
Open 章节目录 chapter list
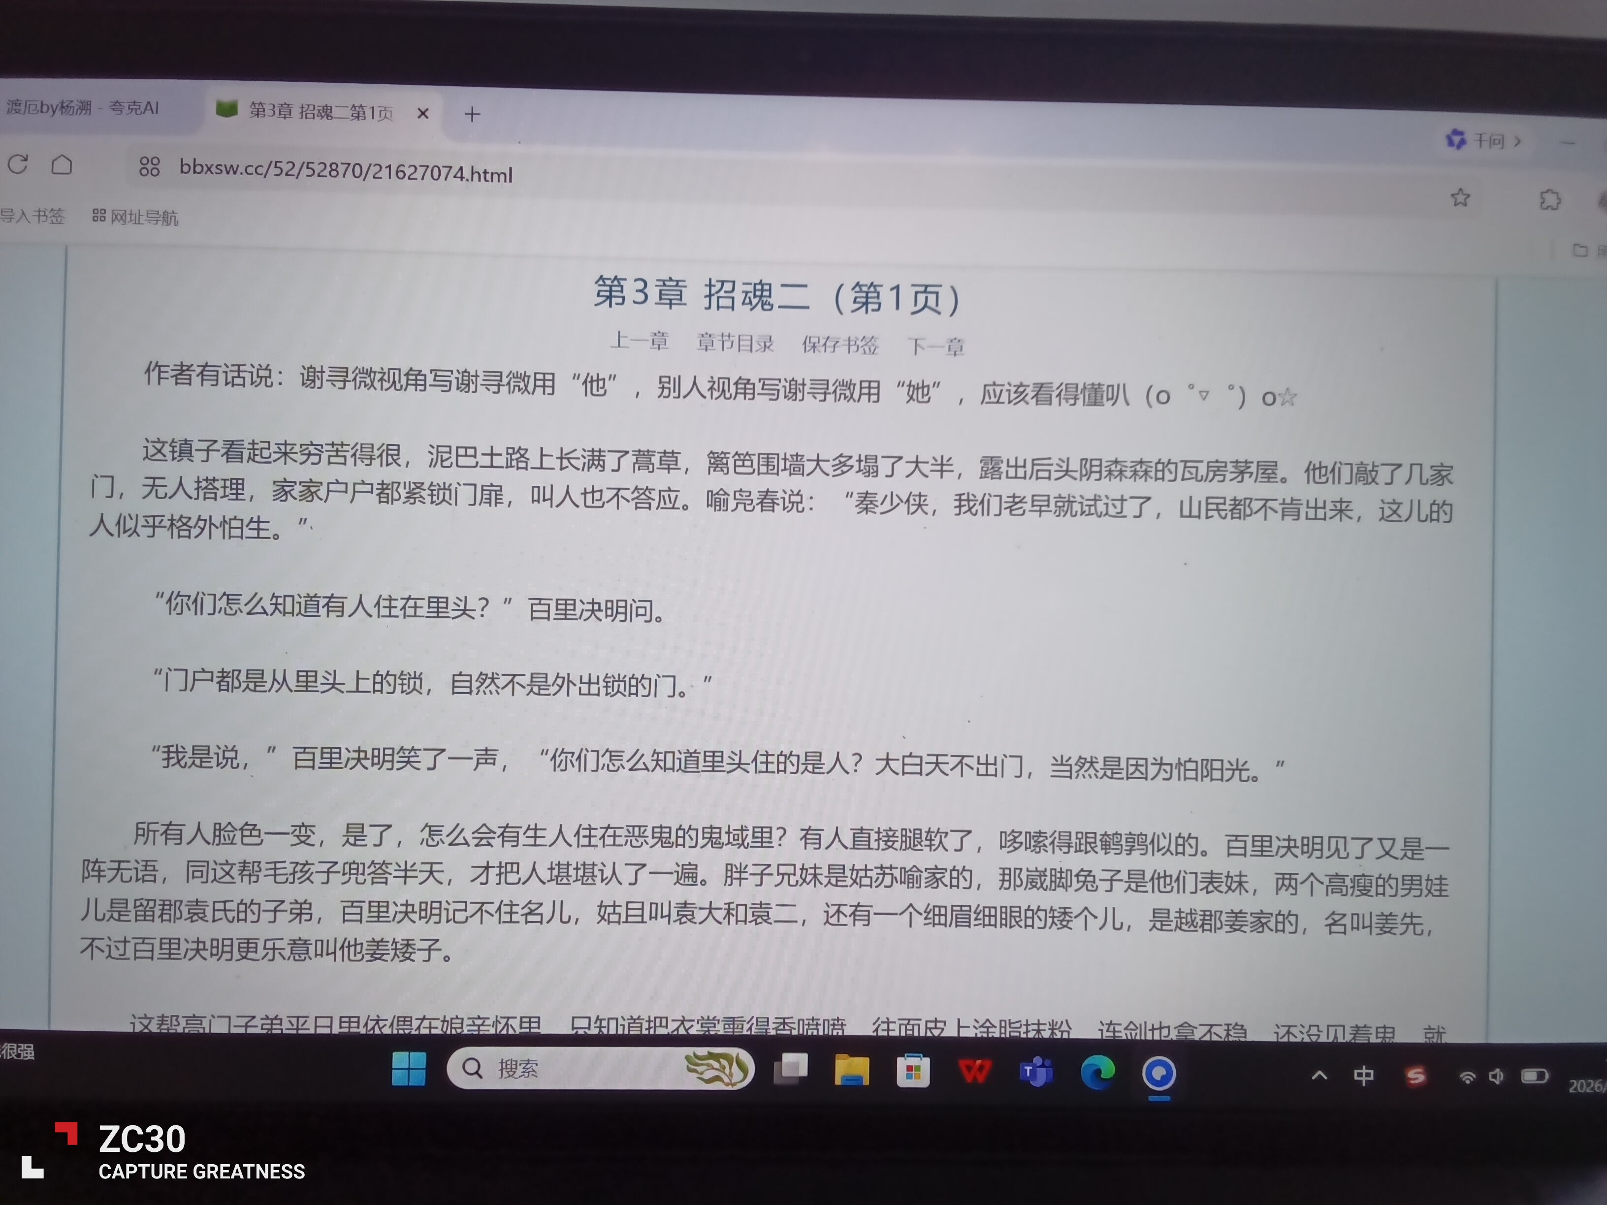(x=735, y=342)
